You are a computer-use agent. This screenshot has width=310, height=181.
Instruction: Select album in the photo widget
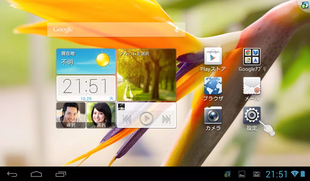tap(146, 75)
